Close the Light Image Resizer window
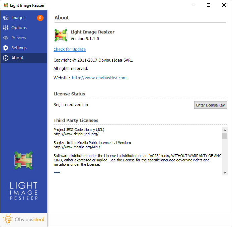The height and width of the screenshot is (227, 232). [224, 5]
